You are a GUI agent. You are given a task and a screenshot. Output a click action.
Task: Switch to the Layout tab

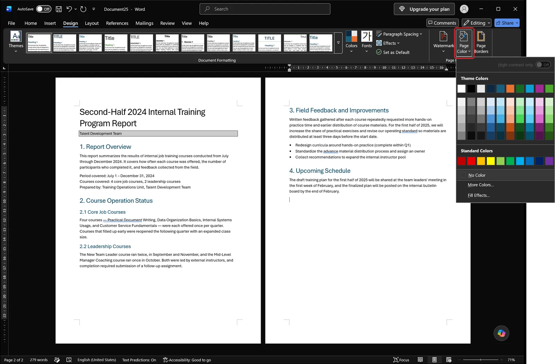(x=92, y=23)
